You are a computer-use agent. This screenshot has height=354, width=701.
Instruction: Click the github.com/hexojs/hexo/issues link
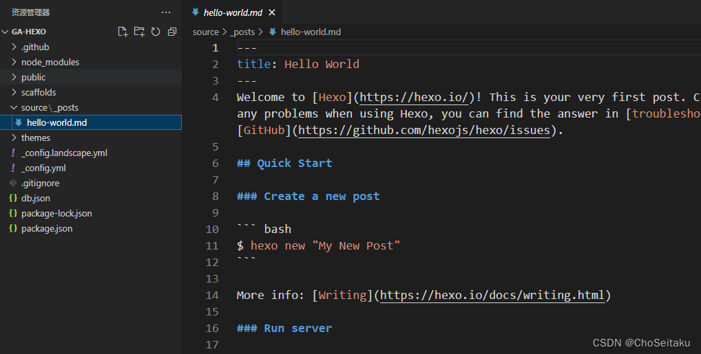pos(424,131)
